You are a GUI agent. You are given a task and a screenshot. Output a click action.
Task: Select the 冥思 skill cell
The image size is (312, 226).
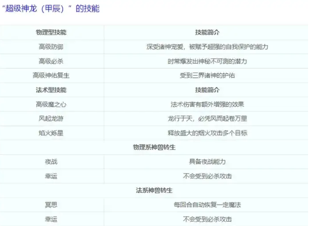51,205
